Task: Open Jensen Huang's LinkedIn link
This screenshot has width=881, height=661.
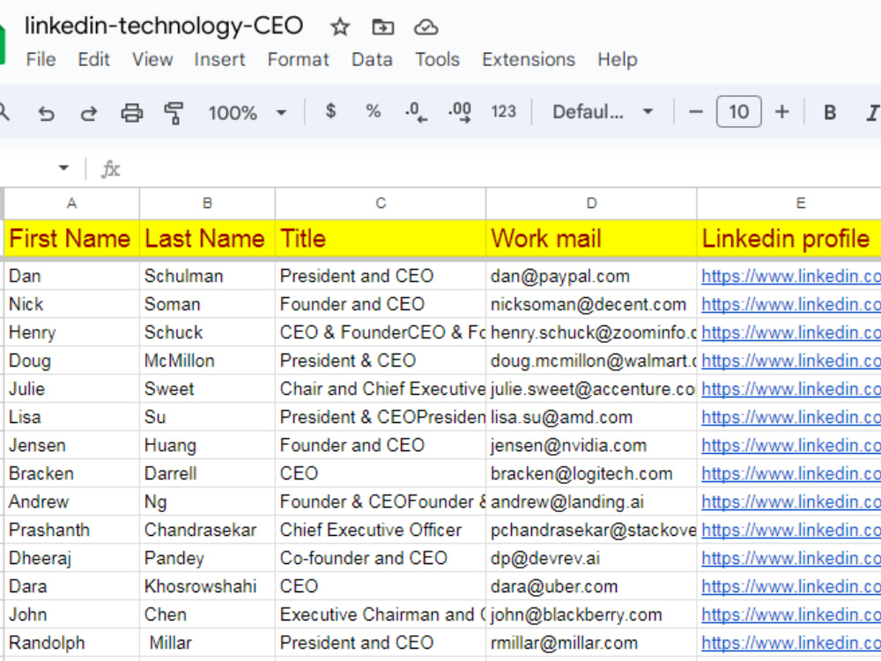Action: pyautogui.click(x=790, y=445)
